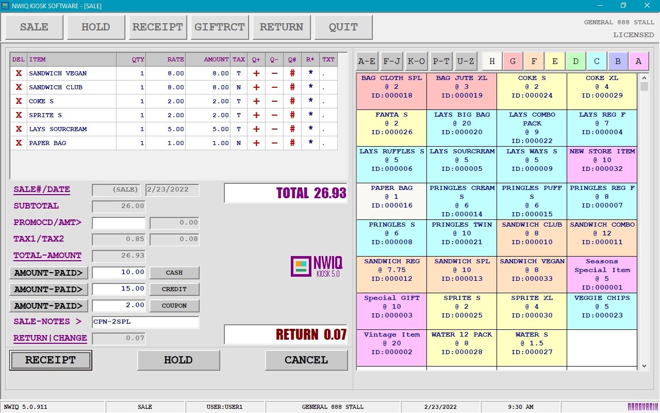Click the promo code input field
660x413 pixels.
click(119, 223)
